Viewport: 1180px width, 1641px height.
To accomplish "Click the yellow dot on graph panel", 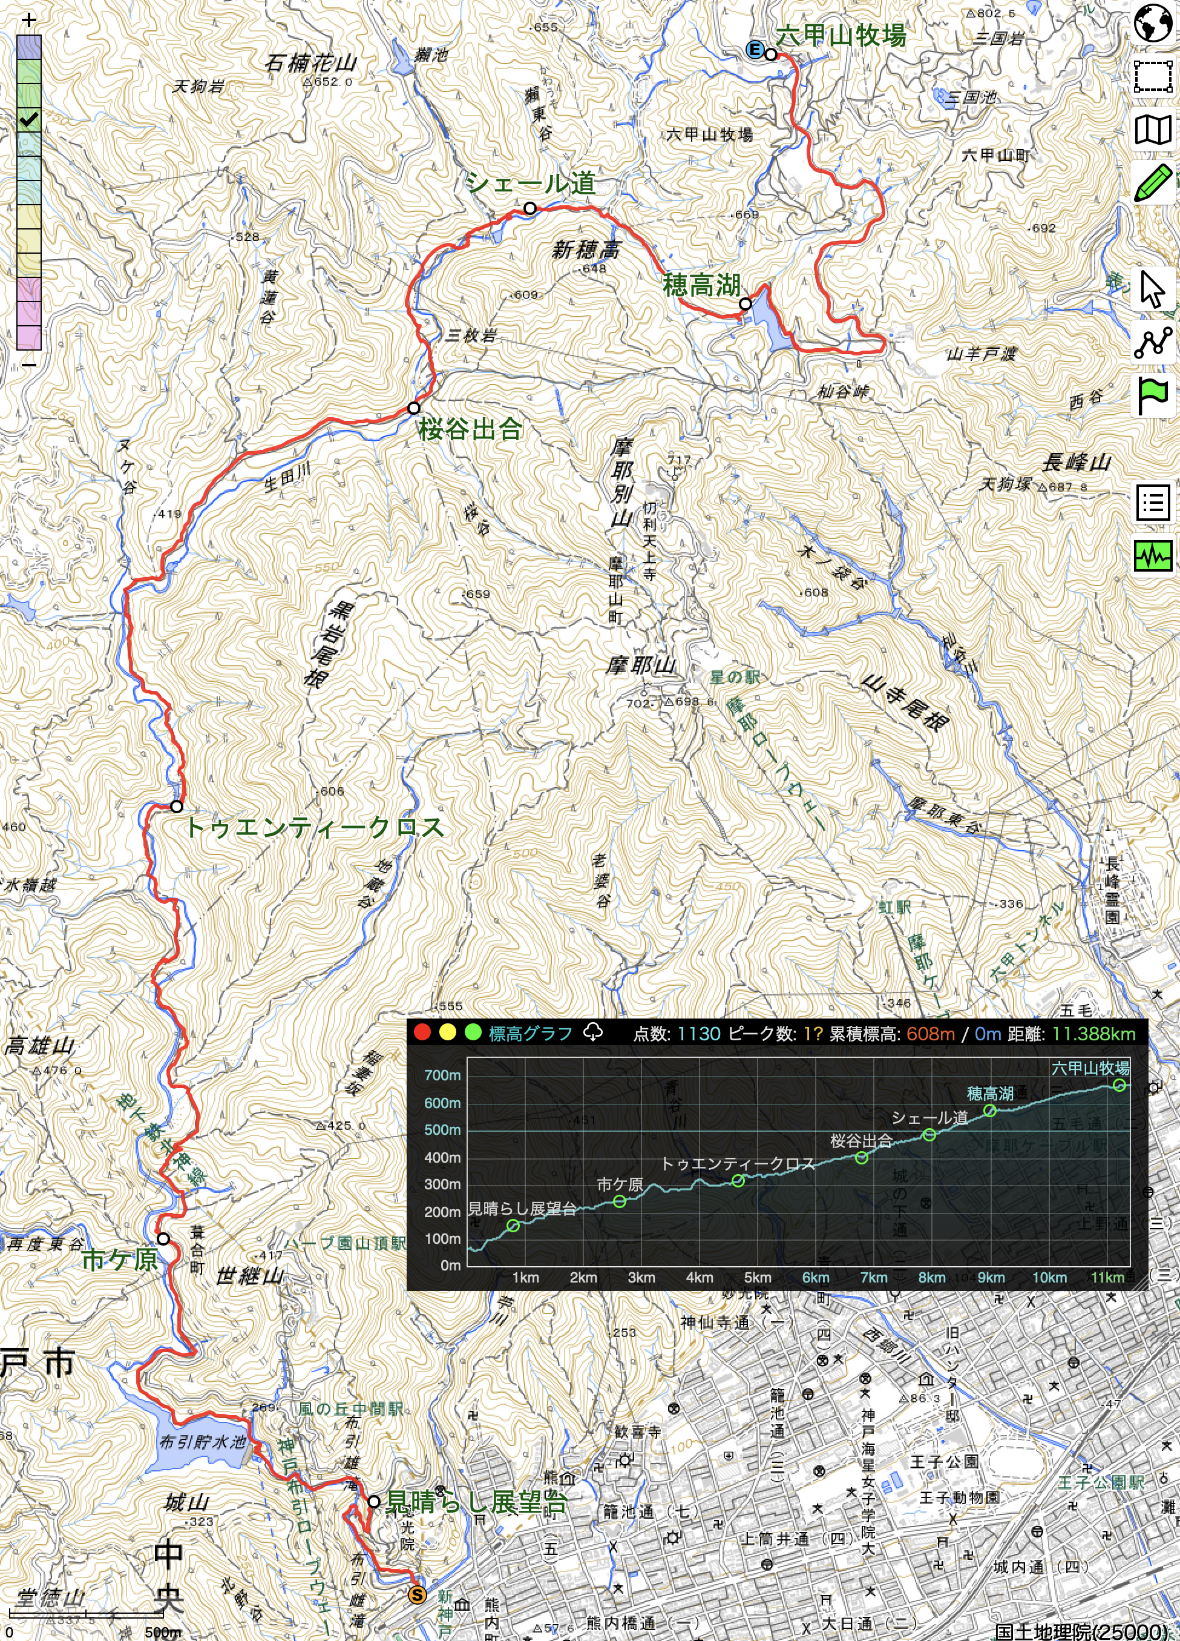I will click(x=448, y=1032).
